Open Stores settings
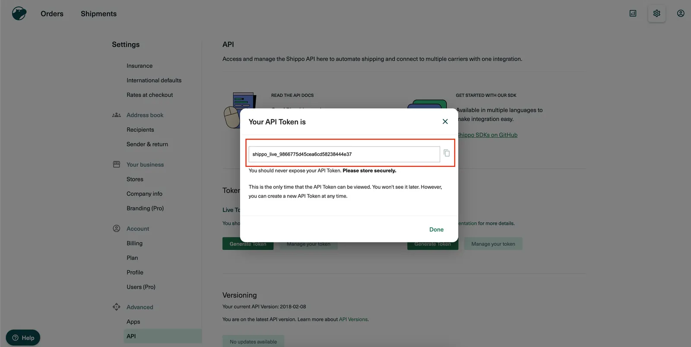Image resolution: width=691 pixels, height=347 pixels. 135,179
